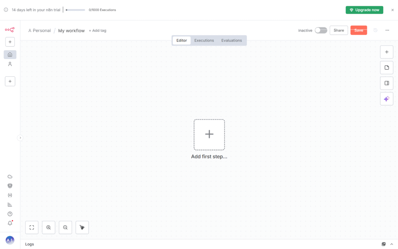
Task: Open the Home overview in sidebar
Action: coord(10,54)
